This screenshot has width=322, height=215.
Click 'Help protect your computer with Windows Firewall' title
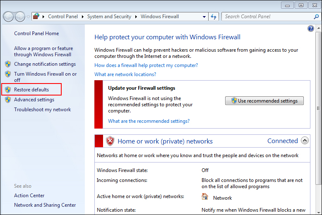click(167, 37)
